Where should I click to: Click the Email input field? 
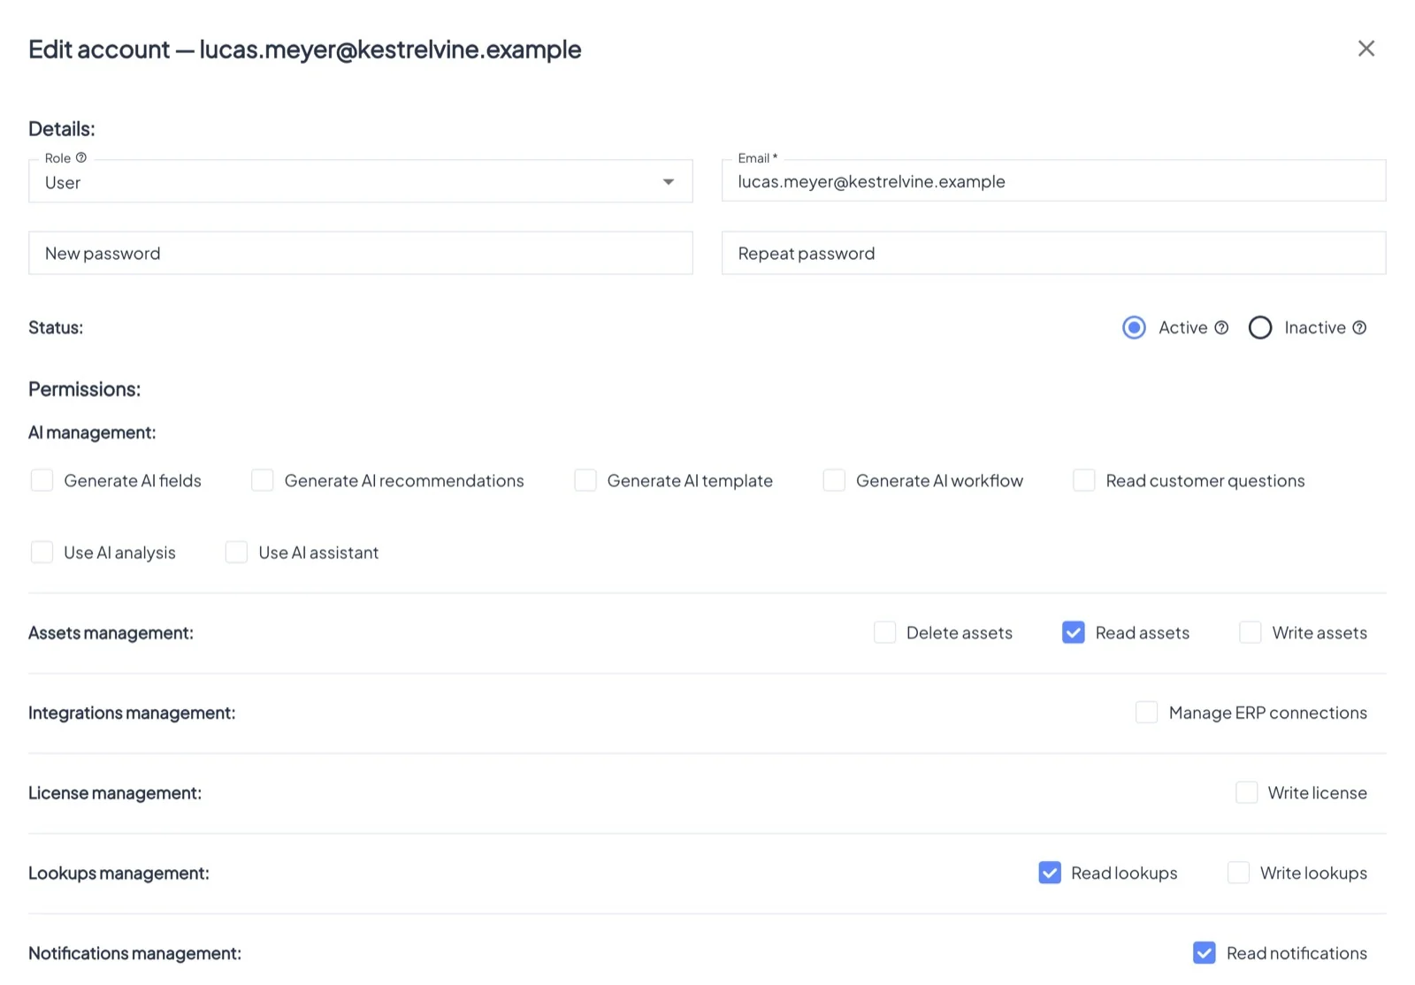[x=1053, y=181]
